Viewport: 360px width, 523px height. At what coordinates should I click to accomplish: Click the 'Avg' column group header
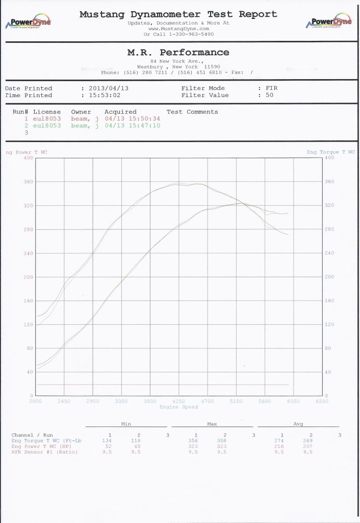(x=298, y=424)
